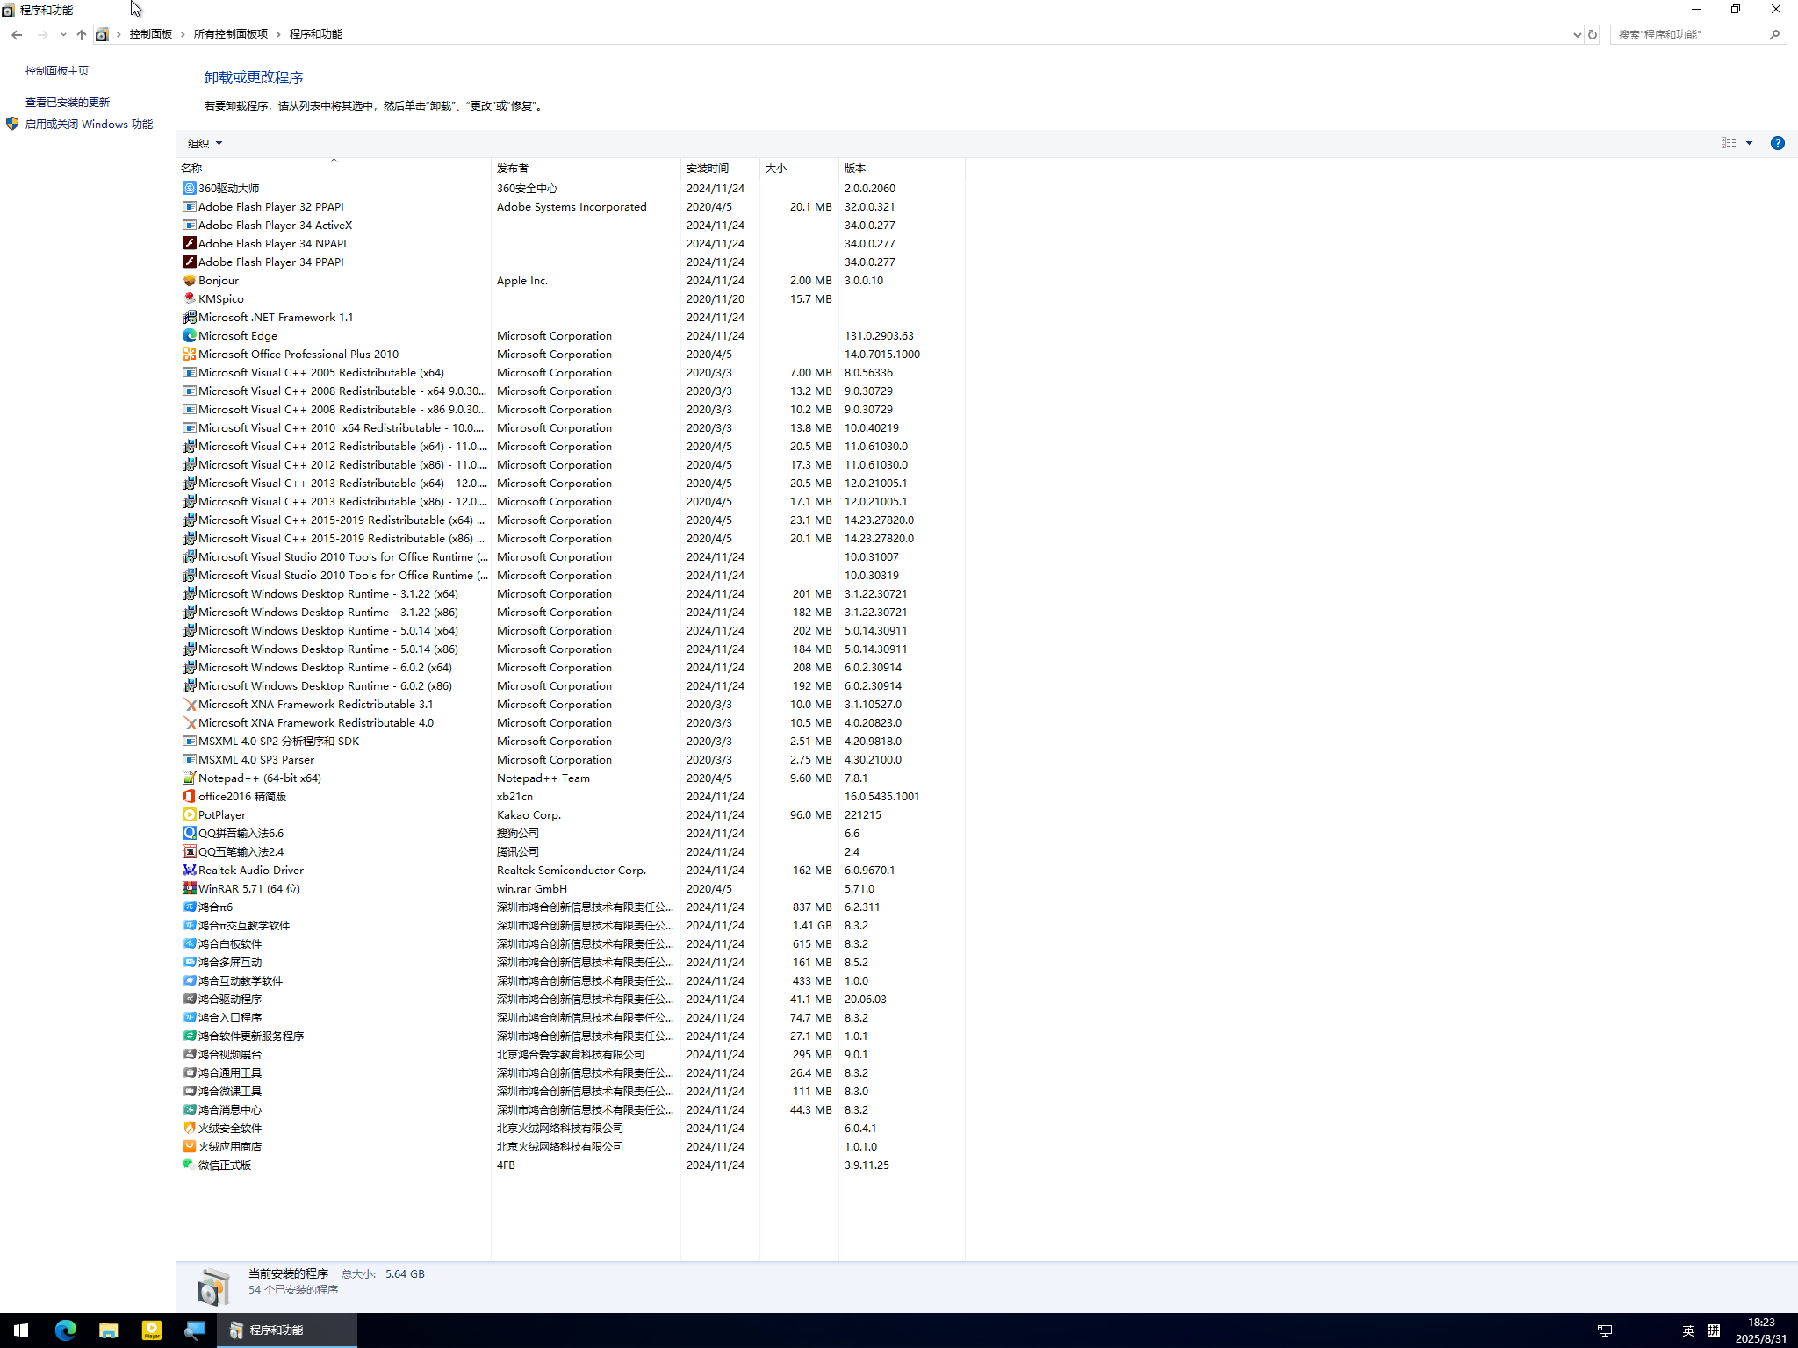Navigate to 所有控制面板项 breadcrumb
This screenshot has height=1348, width=1798.
click(x=229, y=33)
